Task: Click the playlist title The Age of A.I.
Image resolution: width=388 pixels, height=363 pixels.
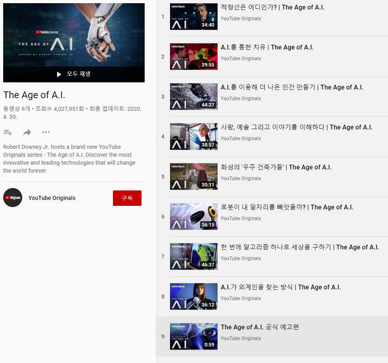Action: click(x=34, y=95)
